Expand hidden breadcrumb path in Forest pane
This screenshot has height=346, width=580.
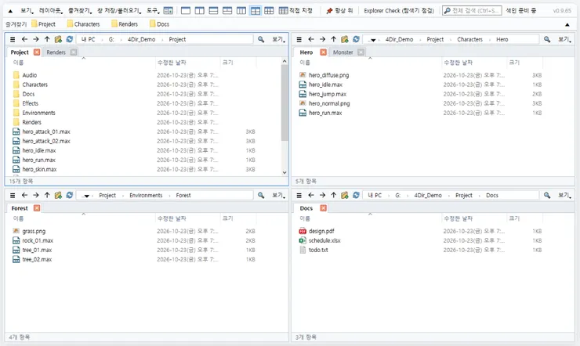pos(85,196)
